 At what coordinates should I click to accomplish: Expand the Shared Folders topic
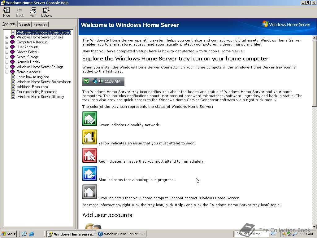pos(7,52)
